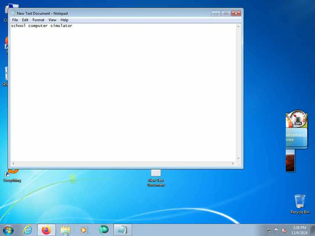Launch Internet Explorer from the taskbar
The height and width of the screenshot is (236, 315).
coord(27,230)
